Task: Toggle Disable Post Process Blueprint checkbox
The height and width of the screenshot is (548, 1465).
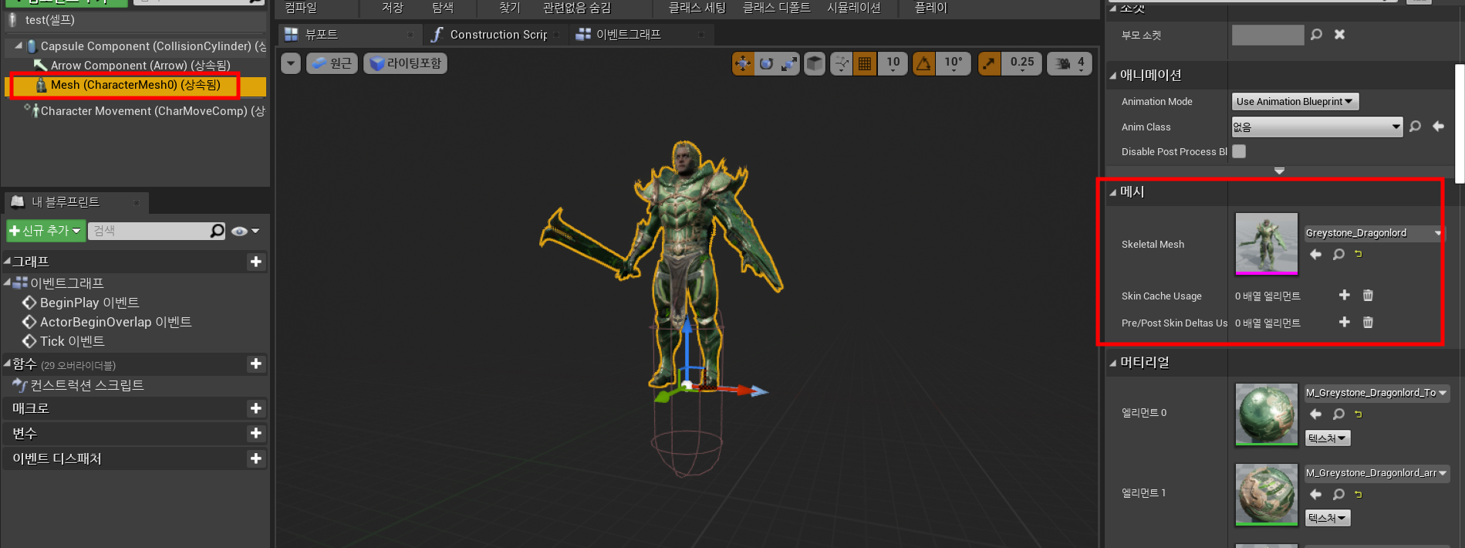Action: click(1239, 151)
